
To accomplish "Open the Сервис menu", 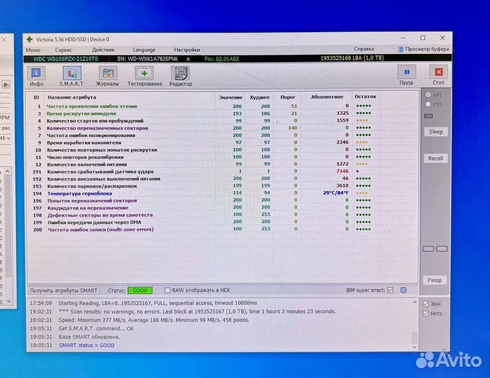I will tap(63, 50).
